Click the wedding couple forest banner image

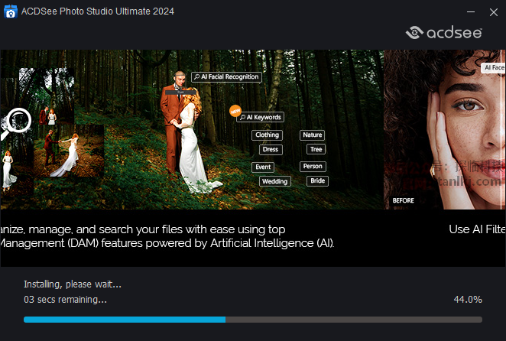coord(192,129)
